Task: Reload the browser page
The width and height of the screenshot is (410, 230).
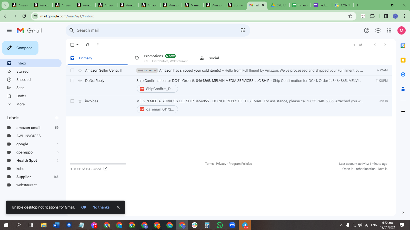Action: (24, 16)
